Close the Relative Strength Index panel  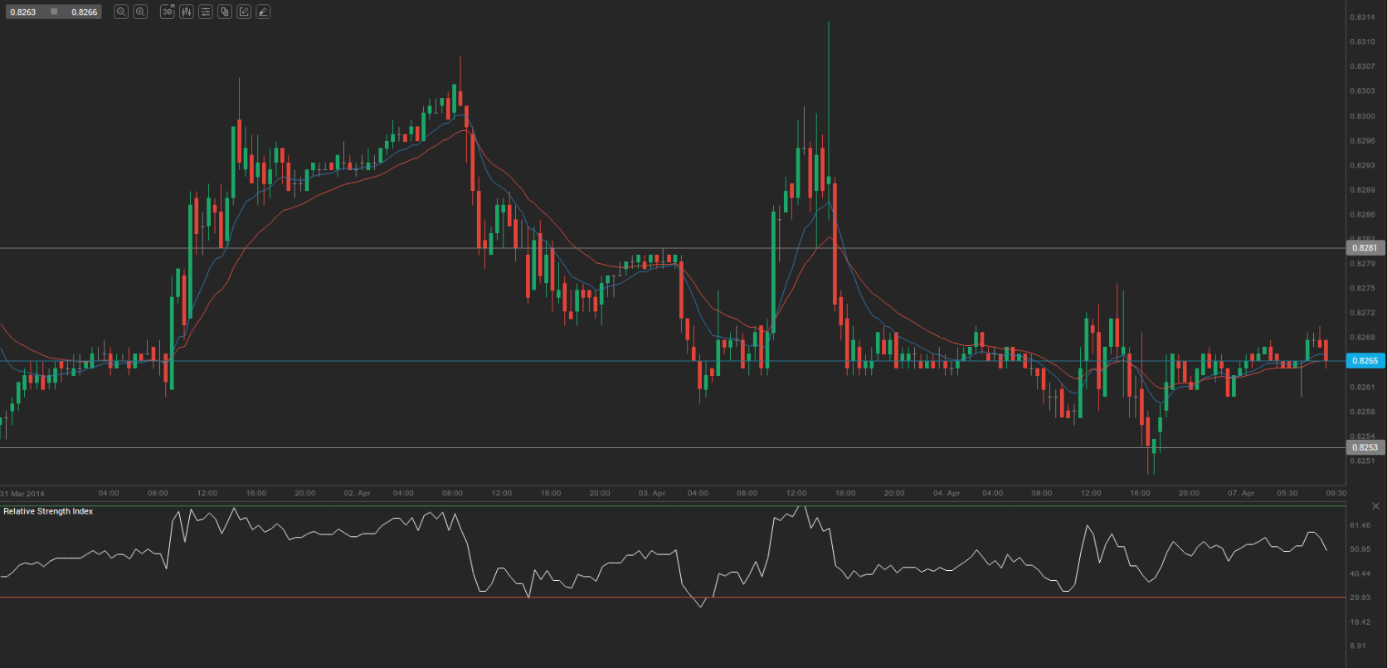pyautogui.click(x=1375, y=505)
